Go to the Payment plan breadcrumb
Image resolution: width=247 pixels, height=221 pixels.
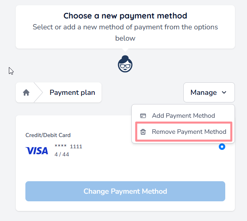pyautogui.click(x=73, y=92)
